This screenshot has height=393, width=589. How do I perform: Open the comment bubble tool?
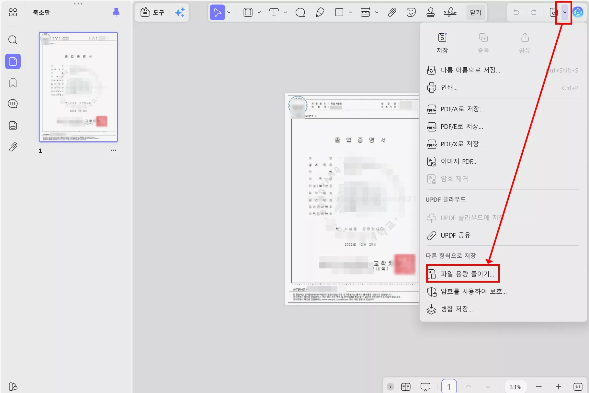coord(300,12)
